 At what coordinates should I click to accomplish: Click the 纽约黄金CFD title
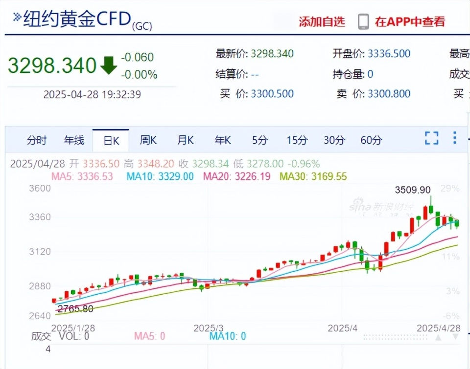click(77, 19)
